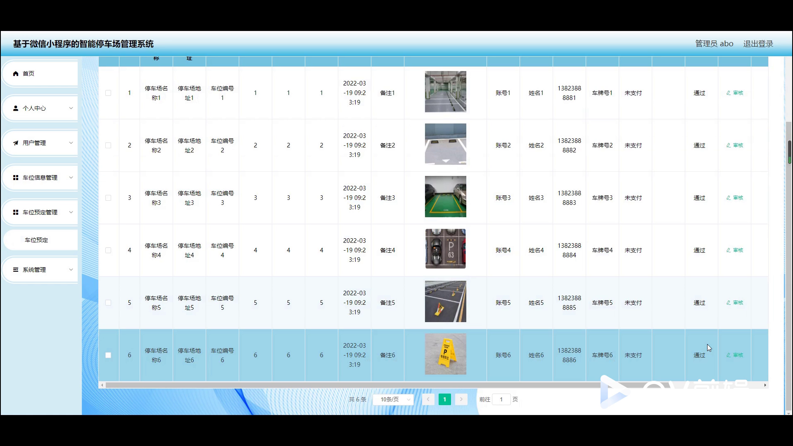
Task: Click the person icon beside 个人中心
Action: [x=16, y=108]
